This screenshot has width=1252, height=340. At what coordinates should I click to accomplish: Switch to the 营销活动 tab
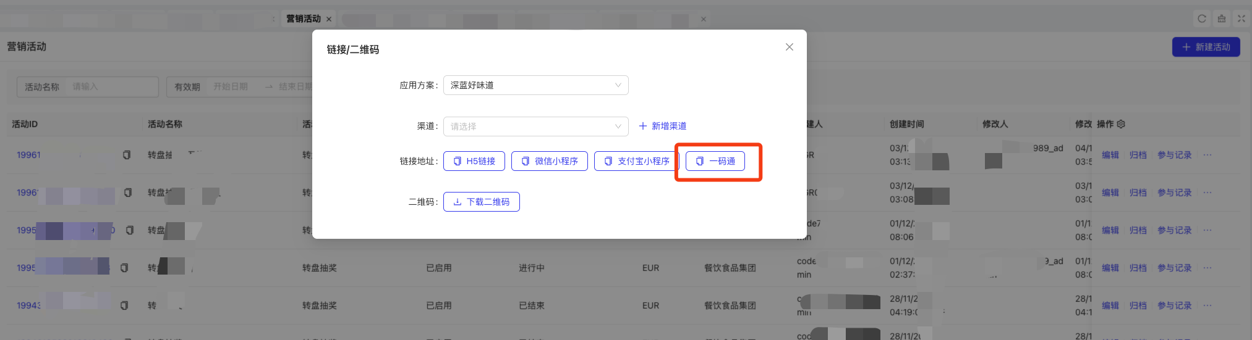click(x=303, y=19)
